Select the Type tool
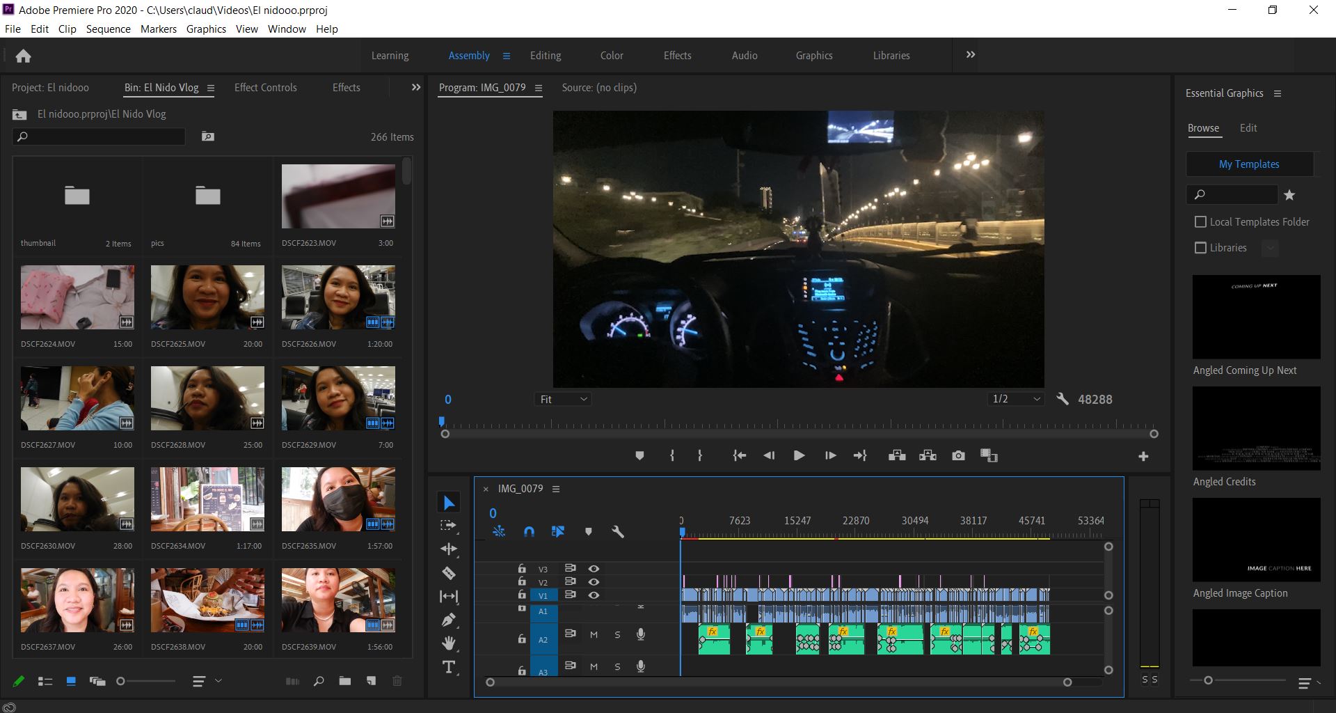 449,666
